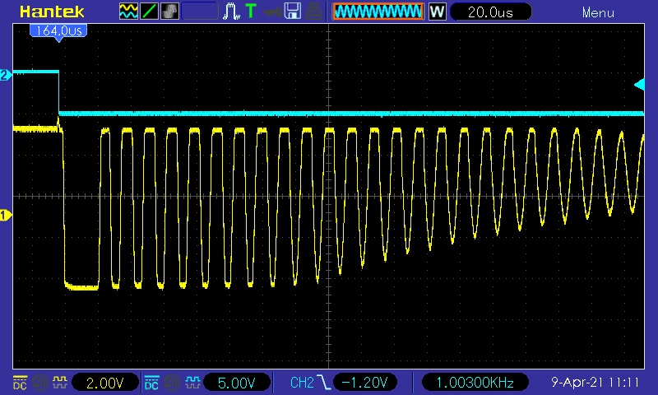The height and width of the screenshot is (395, 658).
Task: Click the green T trigger status icon
Action: coord(251,12)
